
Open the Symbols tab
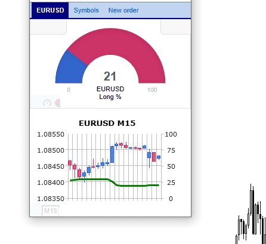(86, 10)
